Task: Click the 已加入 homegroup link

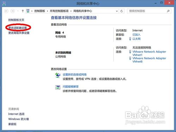Action: [136, 34]
